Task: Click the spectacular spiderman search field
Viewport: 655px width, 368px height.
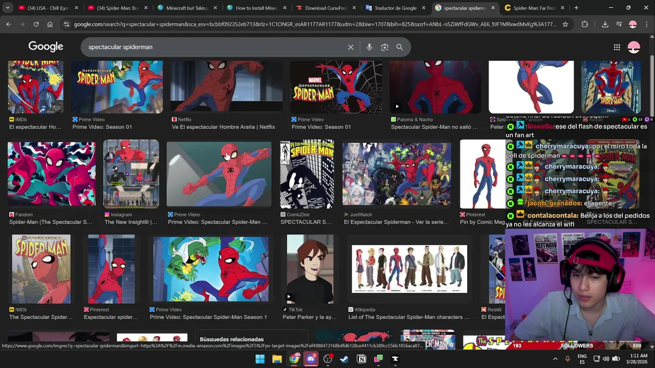Action: (215, 47)
